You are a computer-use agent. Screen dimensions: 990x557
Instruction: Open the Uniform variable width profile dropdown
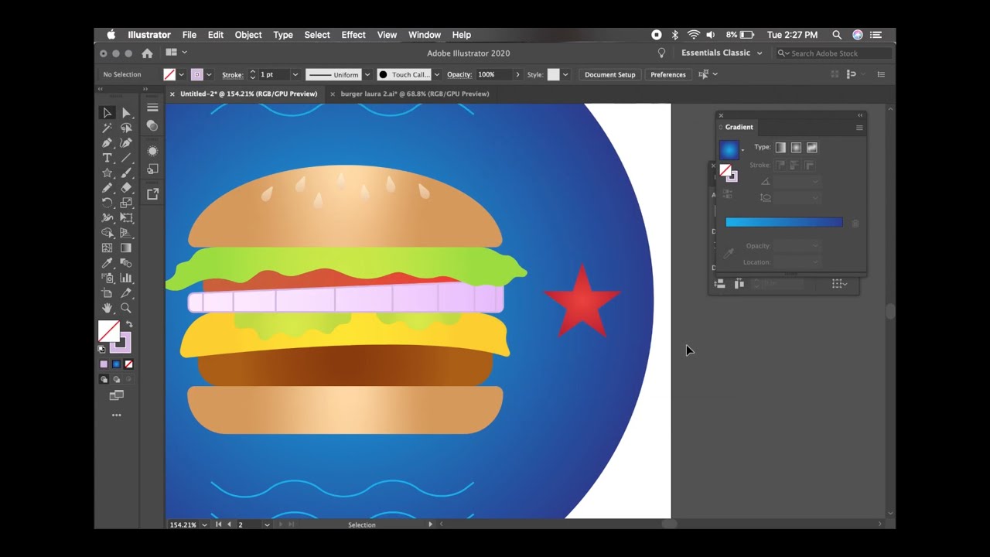tap(367, 75)
